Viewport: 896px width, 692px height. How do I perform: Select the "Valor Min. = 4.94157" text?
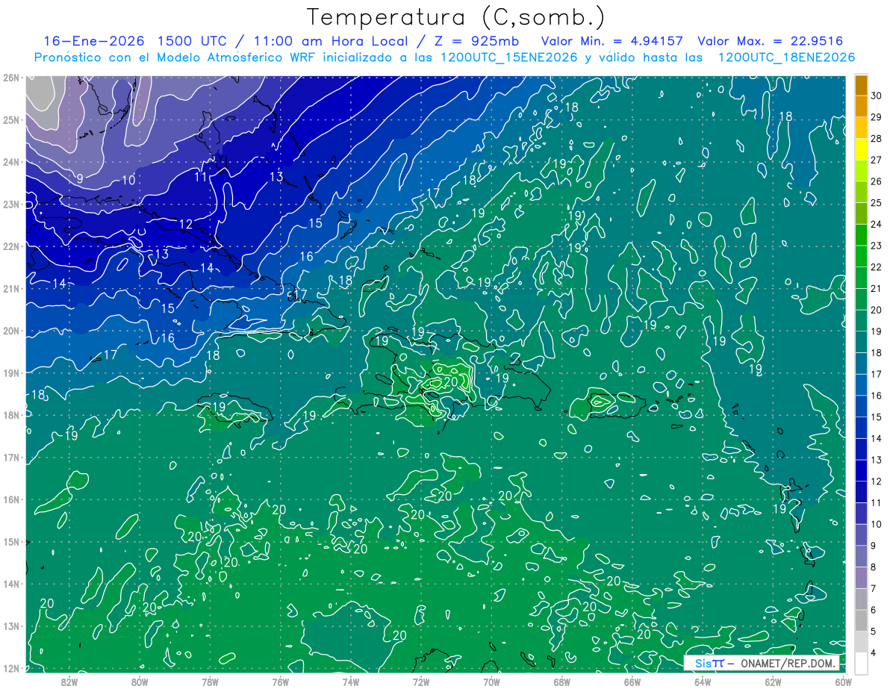coord(612,41)
